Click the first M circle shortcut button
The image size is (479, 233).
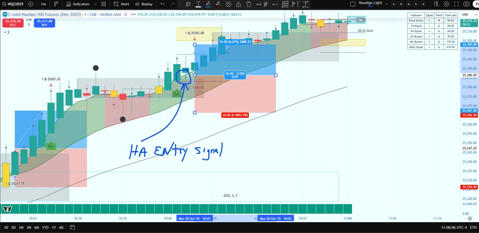tap(401, 4)
